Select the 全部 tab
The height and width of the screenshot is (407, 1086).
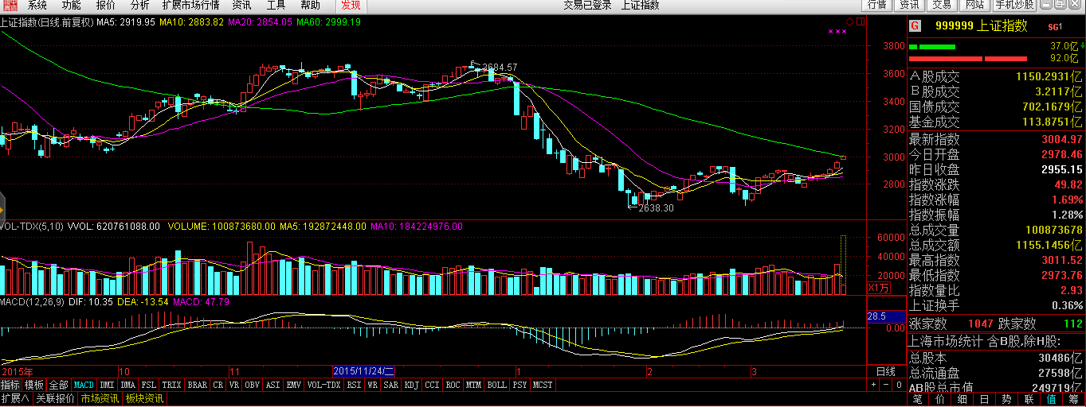click(x=58, y=385)
